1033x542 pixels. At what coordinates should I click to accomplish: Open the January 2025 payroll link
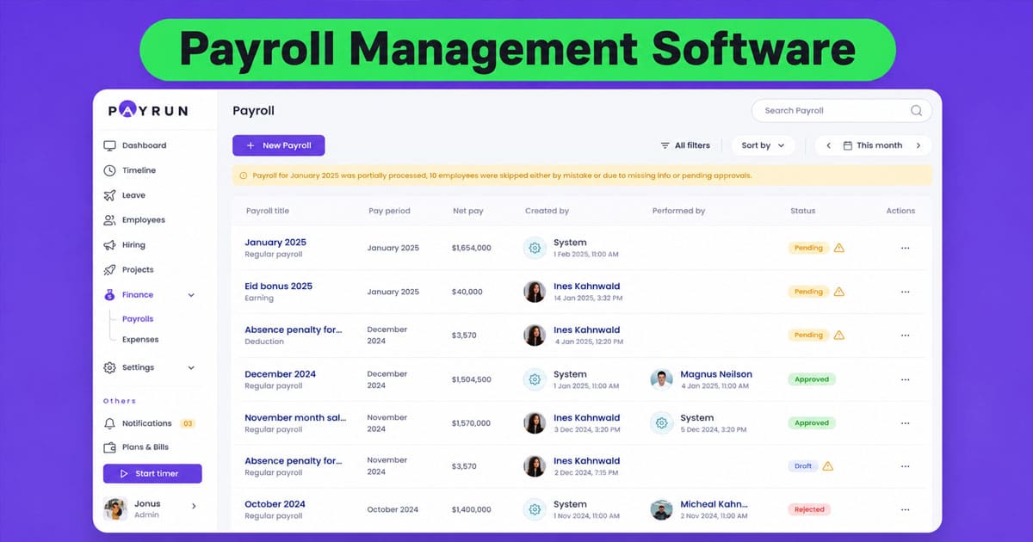point(275,243)
